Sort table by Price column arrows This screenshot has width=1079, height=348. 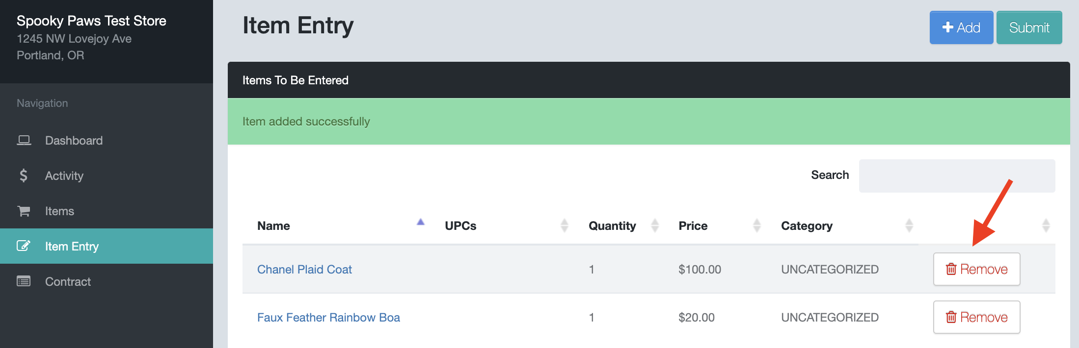(x=757, y=225)
